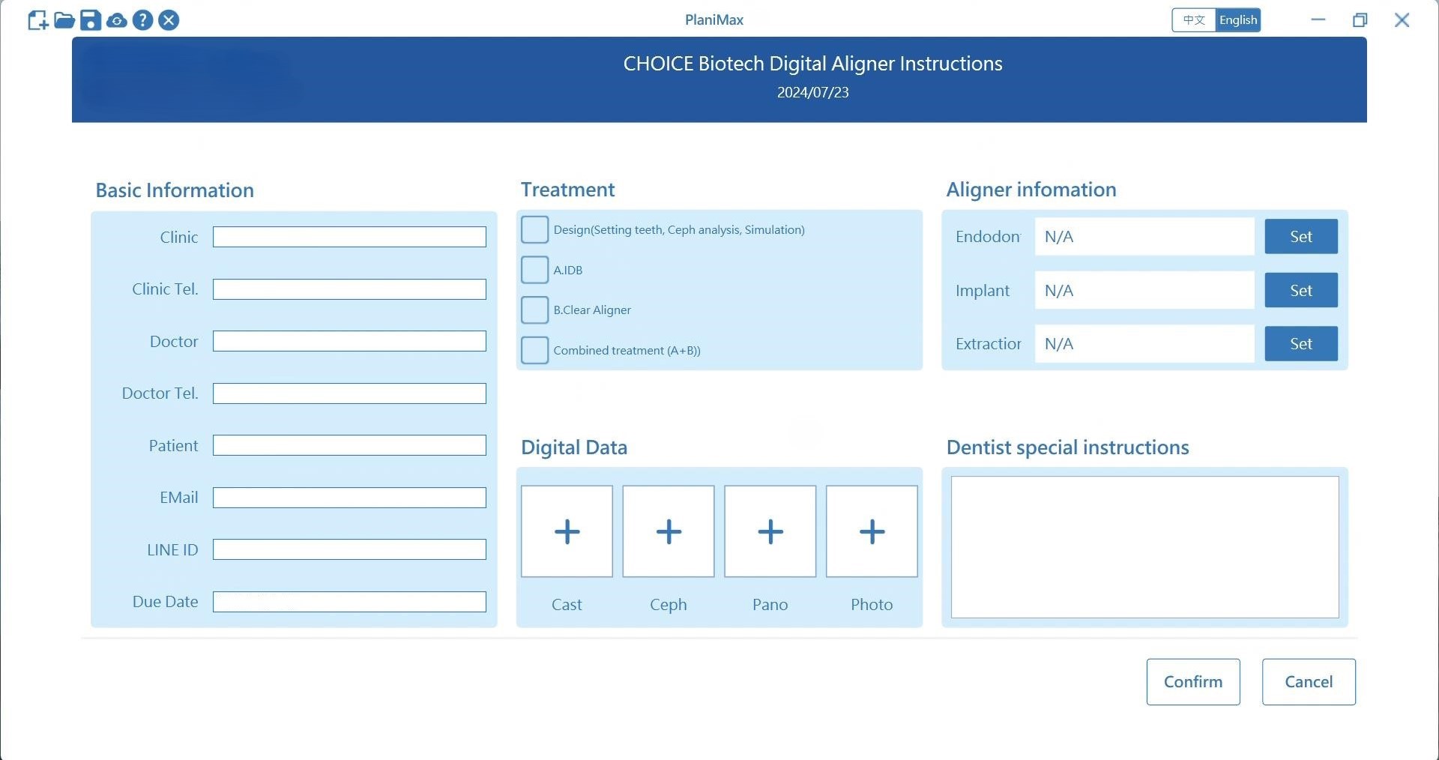1439x760 pixels.
Task: Select the LINE ID field
Action: (349, 549)
